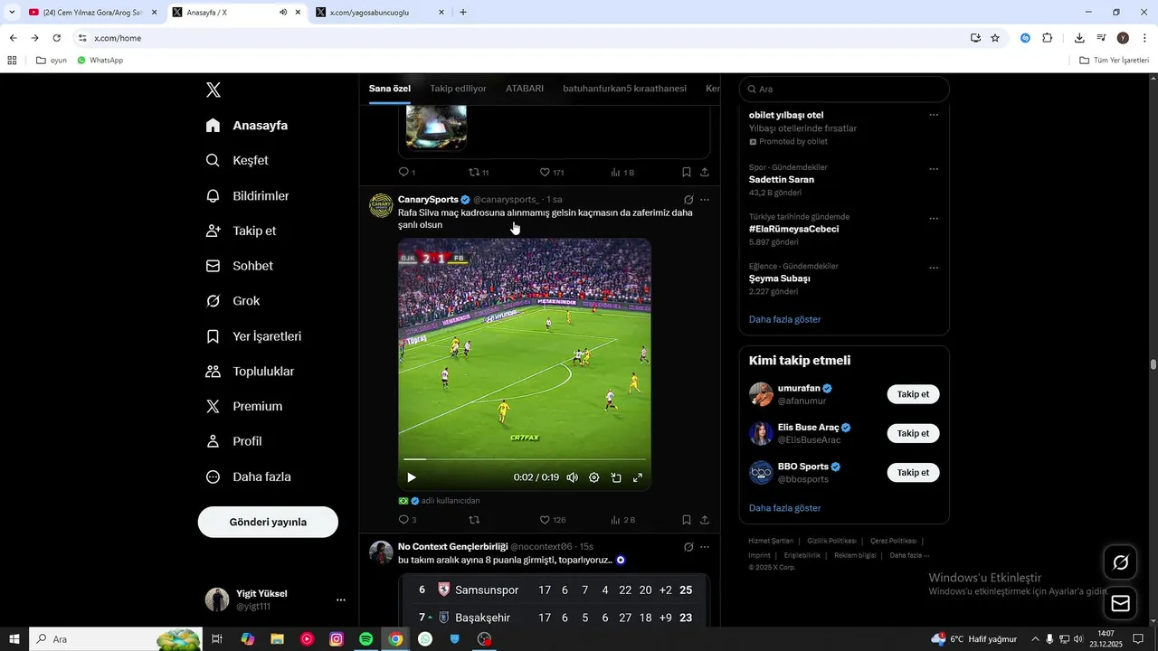The height and width of the screenshot is (651, 1158).
Task: Open more options for Şeyma Subaşı trend
Action: (x=934, y=269)
